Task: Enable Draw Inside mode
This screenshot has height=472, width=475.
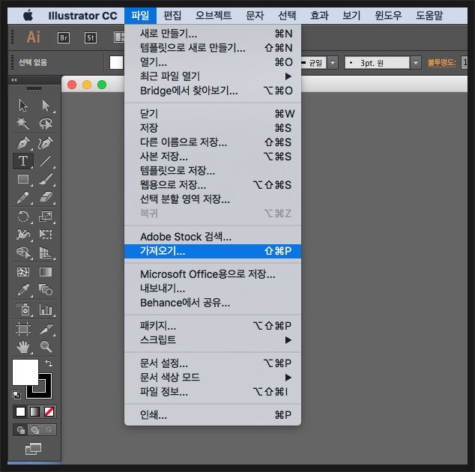Action: (x=49, y=430)
